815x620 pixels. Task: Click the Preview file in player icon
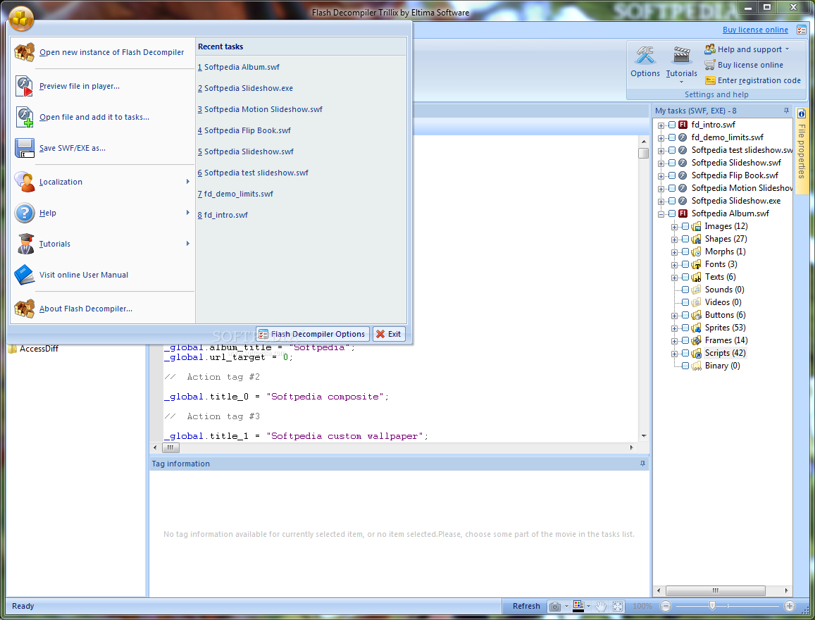[24, 86]
